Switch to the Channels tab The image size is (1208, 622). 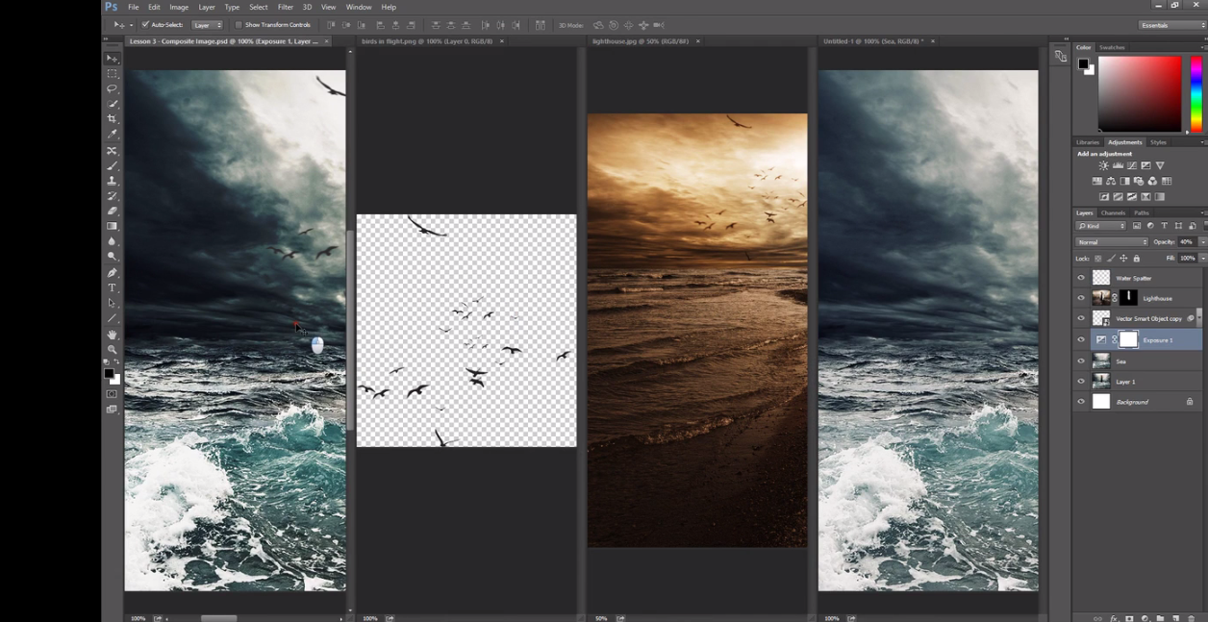point(1113,212)
